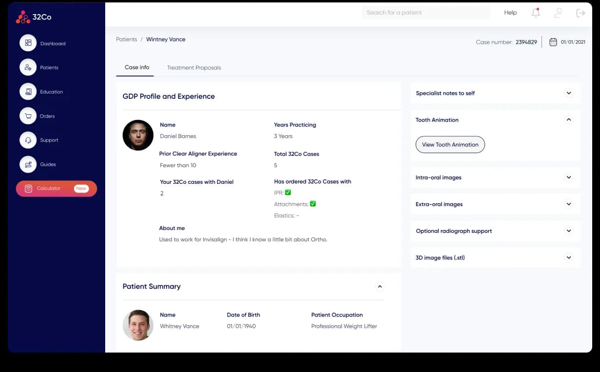Open the Education section icon
This screenshot has height=372, width=600.
tap(28, 91)
